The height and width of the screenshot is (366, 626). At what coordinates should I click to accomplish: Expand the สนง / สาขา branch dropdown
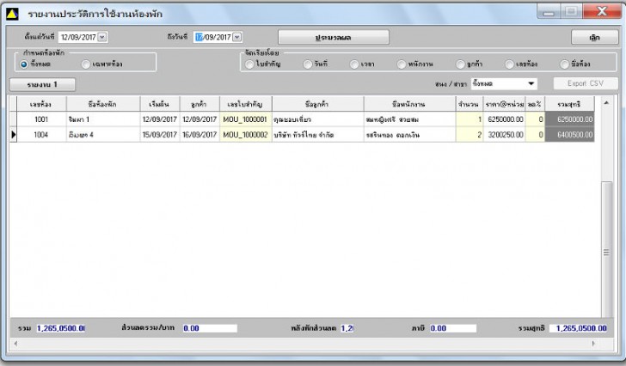point(531,83)
